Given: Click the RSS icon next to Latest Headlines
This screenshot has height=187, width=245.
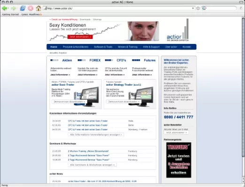Looking at the screenshot, I should click(41, 14).
